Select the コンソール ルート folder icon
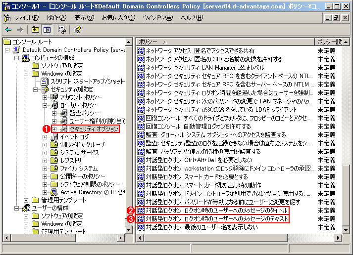Screen dimensions: 353x255 7,42
